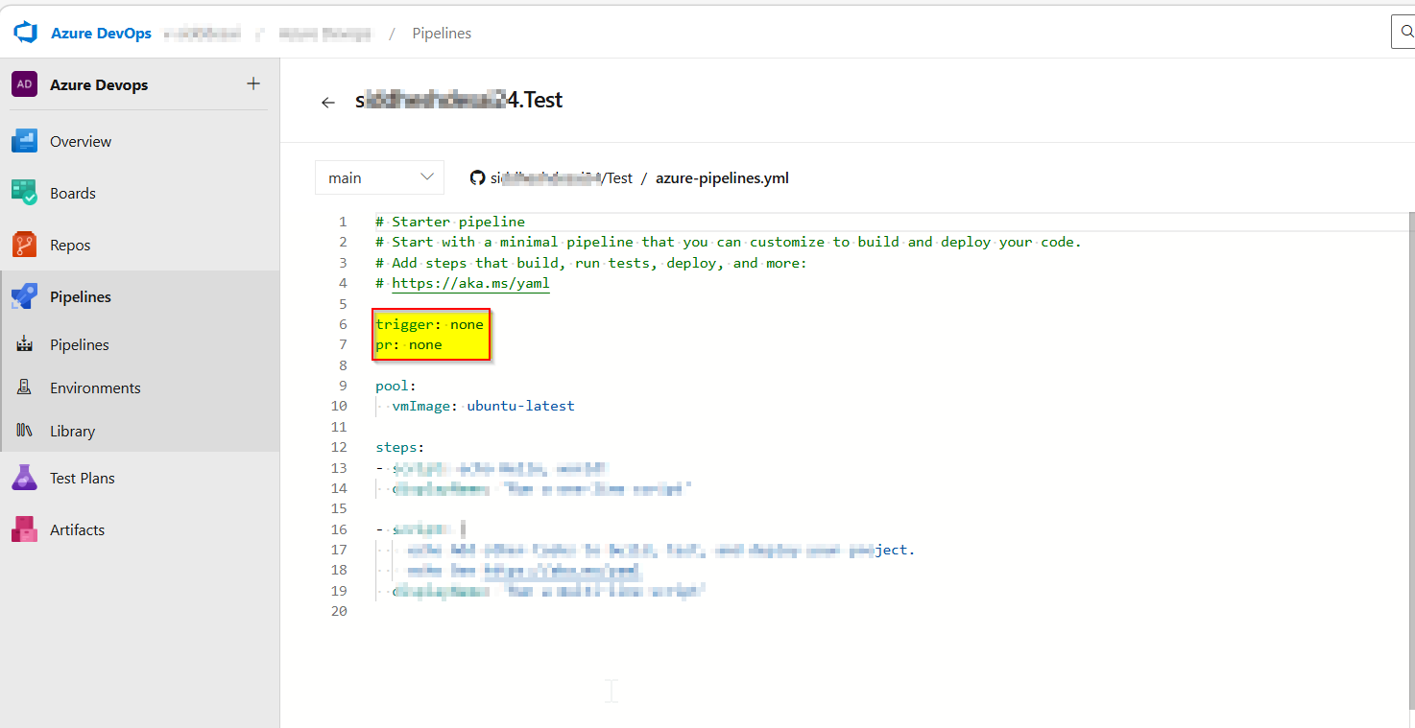Click the pool: line in editor
This screenshot has height=728, width=1415.
coord(396,386)
